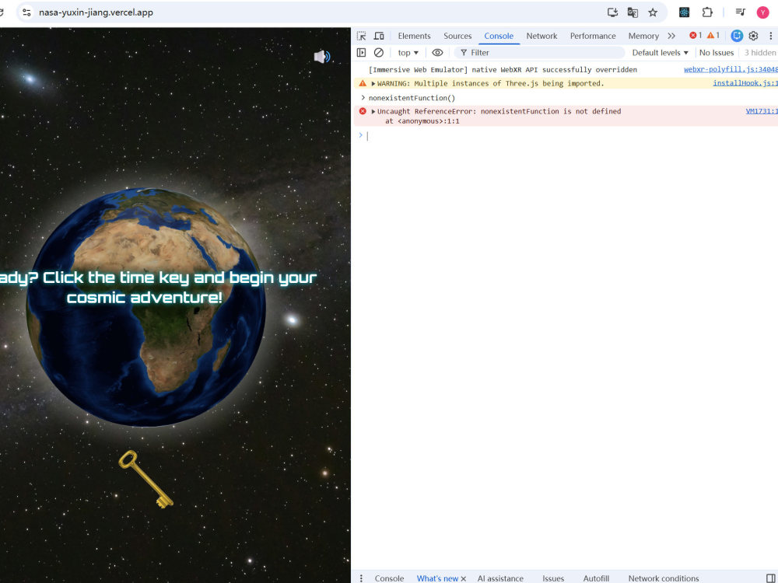Open the media controls icon
778x583 pixels.
coord(741,12)
